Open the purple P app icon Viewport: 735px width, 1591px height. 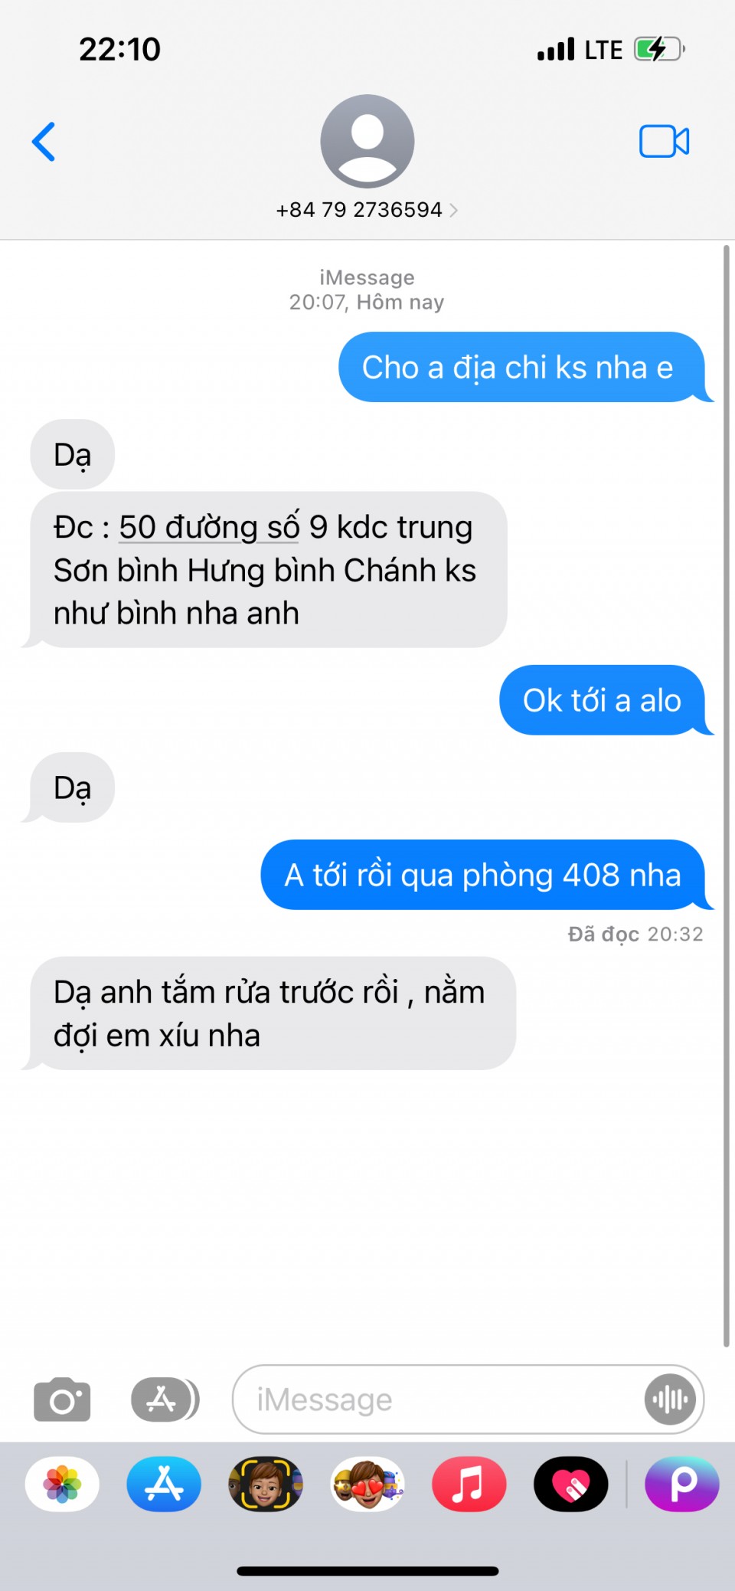[x=682, y=1484]
